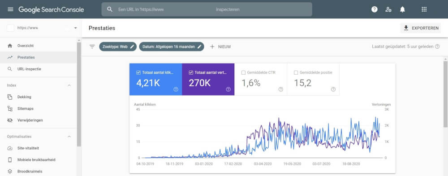Click the Prestaties page heading
This screenshot has height=176, width=448.
[x=102, y=28]
